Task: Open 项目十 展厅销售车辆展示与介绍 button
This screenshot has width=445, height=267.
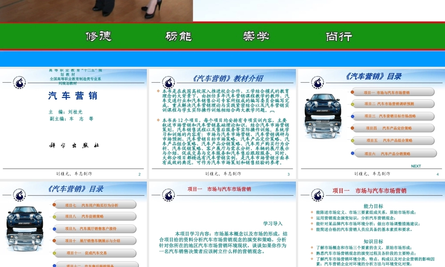Action: (x=95, y=241)
